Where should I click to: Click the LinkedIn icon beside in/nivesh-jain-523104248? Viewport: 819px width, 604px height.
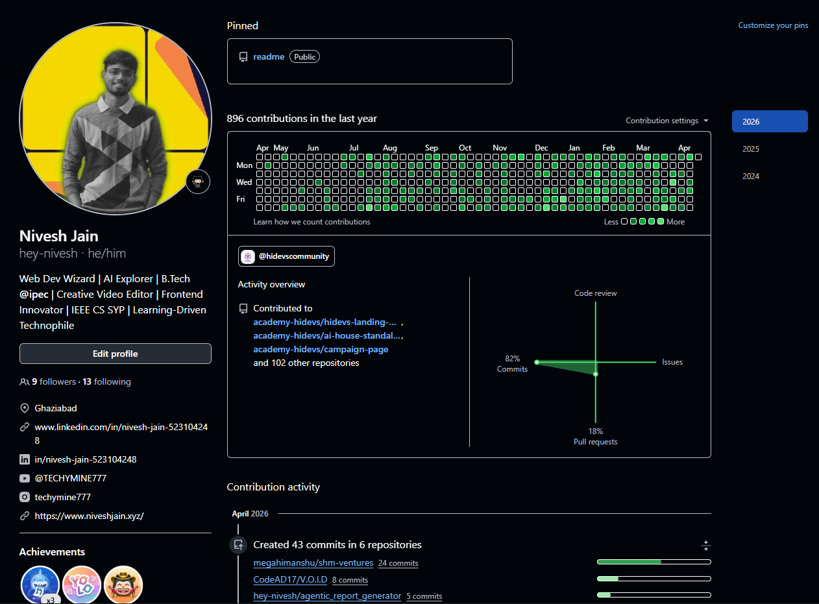coord(25,459)
